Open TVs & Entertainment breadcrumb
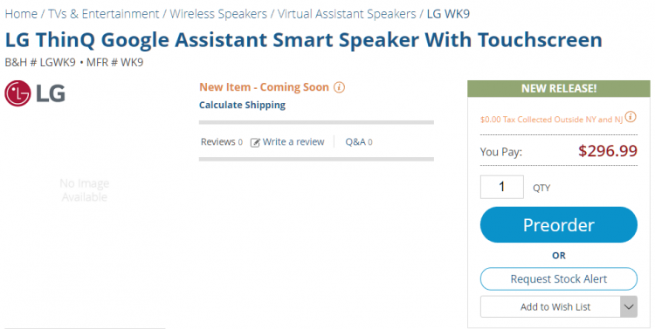 tap(104, 14)
